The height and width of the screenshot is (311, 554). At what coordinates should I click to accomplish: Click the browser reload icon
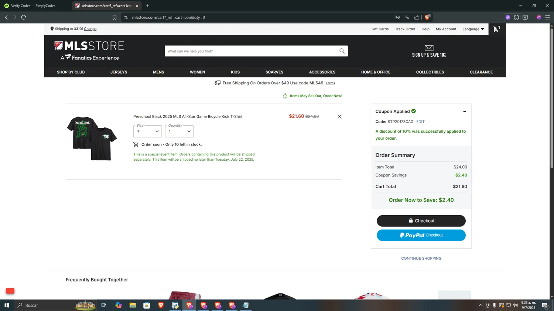pos(24,17)
